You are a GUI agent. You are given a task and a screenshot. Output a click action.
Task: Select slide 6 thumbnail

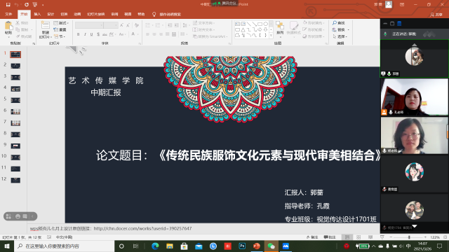coord(15,112)
